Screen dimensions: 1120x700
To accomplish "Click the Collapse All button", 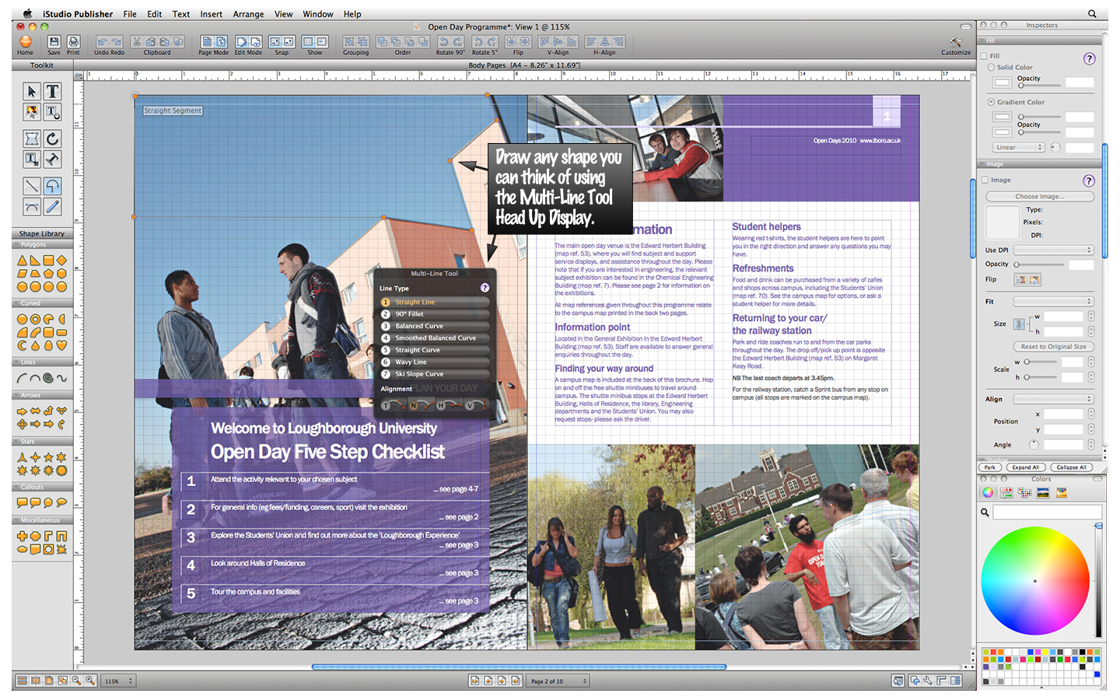I will (x=1071, y=467).
